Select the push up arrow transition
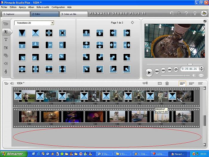209x157 pixels. click(x=86, y=33)
